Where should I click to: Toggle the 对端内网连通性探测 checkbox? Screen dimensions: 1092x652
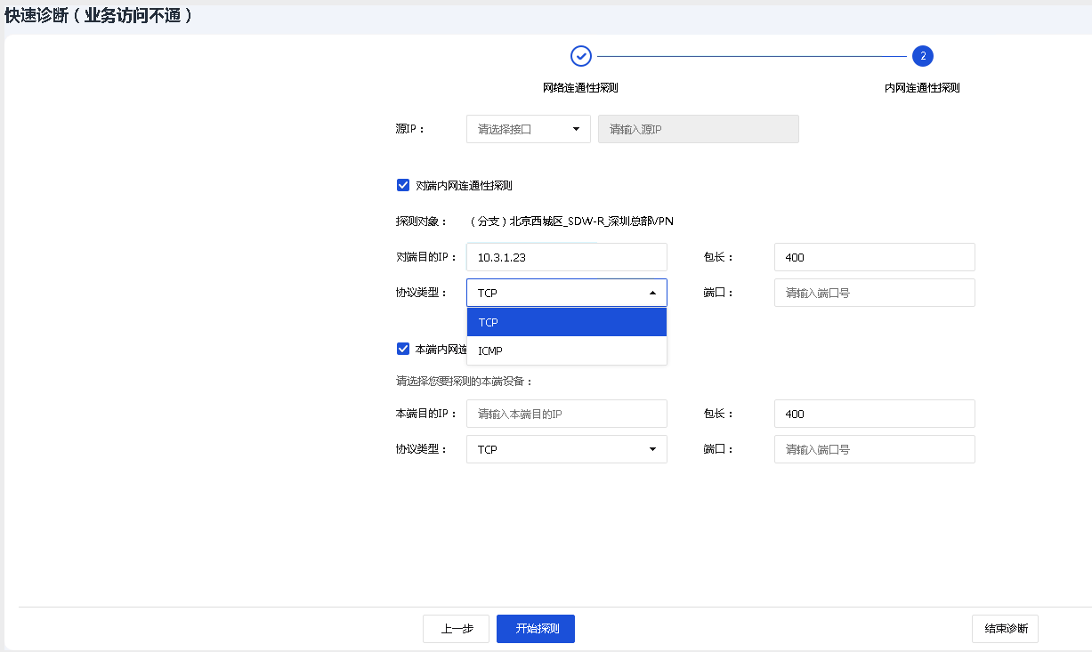[x=403, y=186]
